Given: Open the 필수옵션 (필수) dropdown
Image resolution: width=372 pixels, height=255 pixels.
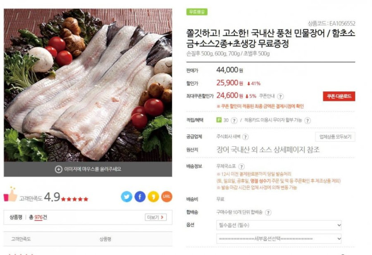Looking at the screenshot, I should 279,225.
